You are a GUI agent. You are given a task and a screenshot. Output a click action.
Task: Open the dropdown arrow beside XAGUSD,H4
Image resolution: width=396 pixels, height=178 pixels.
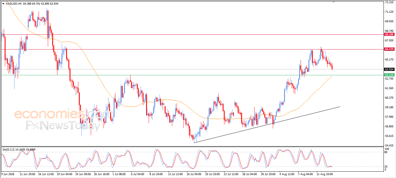click(3, 4)
